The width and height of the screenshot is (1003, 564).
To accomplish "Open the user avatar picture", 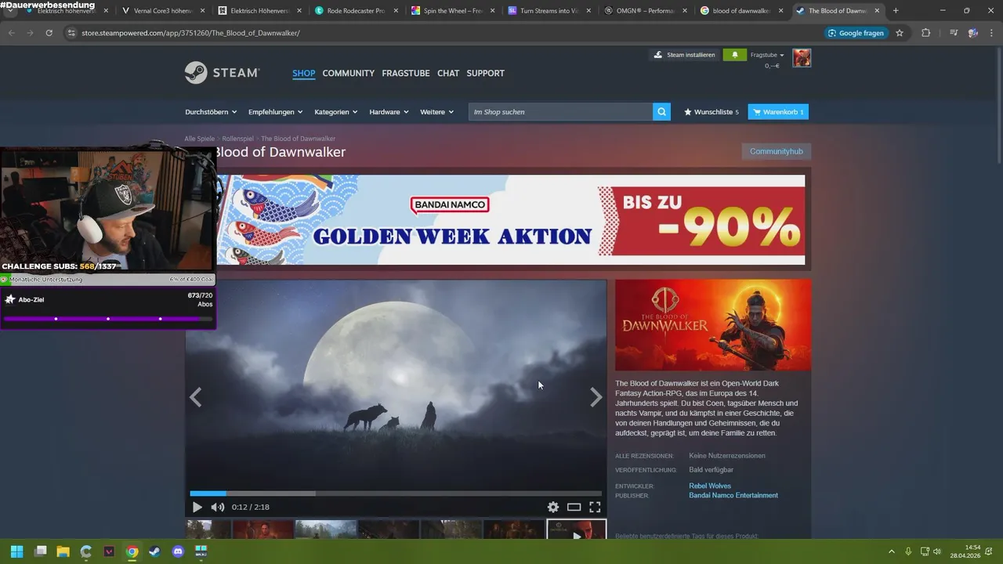I will (x=802, y=58).
